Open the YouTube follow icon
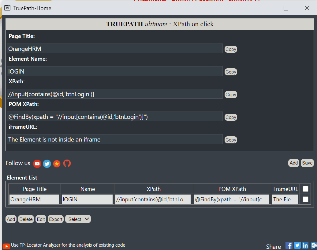 pyautogui.click(x=37, y=164)
